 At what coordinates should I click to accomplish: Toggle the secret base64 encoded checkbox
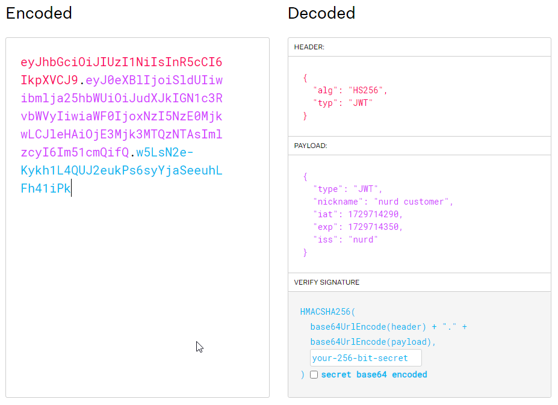314,375
